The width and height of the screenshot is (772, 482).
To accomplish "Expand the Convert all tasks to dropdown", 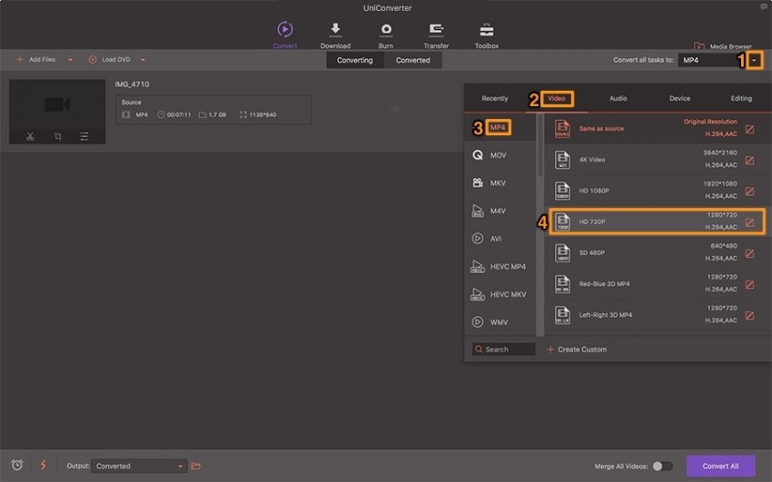I will click(754, 60).
